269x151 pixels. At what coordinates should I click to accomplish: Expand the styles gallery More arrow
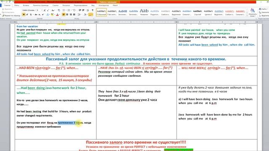(247, 15)
